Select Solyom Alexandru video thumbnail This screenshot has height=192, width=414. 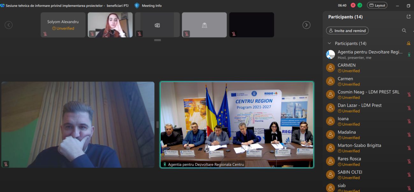point(63,25)
